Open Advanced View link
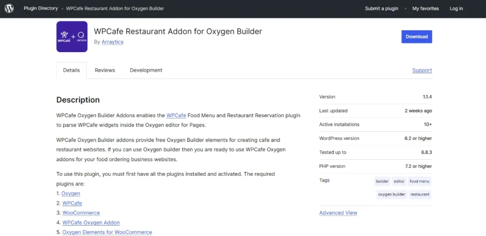Screen dimensions: 486x236 (x=338, y=213)
